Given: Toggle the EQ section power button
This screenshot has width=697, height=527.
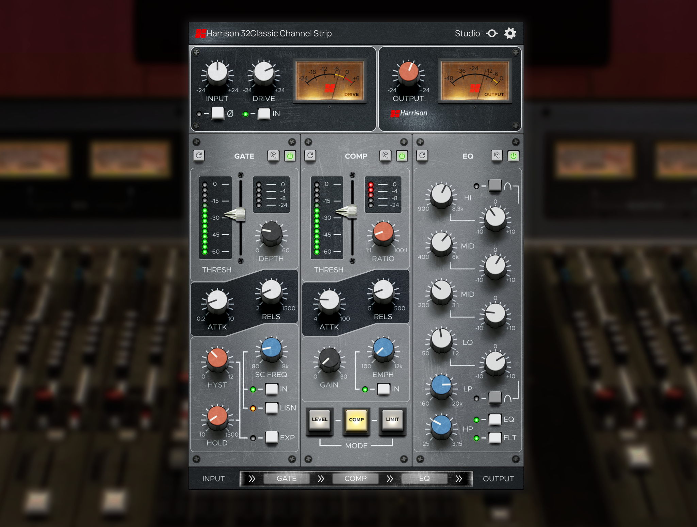Looking at the screenshot, I should [x=514, y=156].
